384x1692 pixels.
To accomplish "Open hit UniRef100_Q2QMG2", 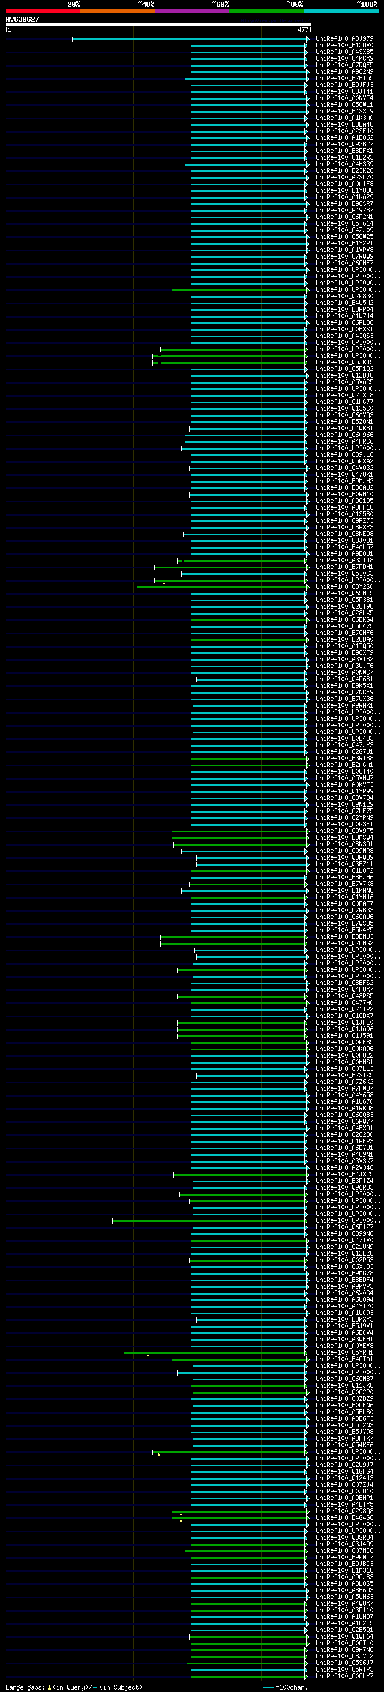I will [344, 943].
